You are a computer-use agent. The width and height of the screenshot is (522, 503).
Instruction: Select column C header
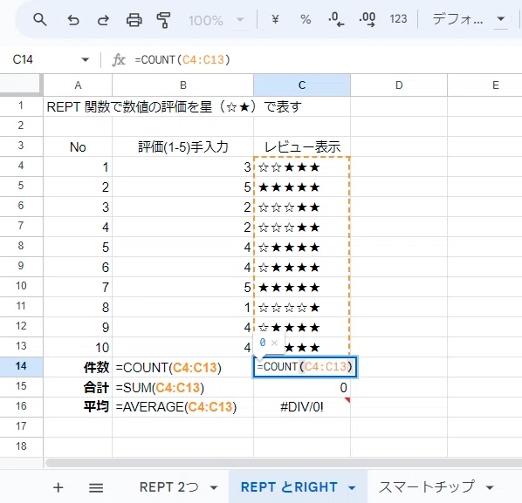[302, 85]
